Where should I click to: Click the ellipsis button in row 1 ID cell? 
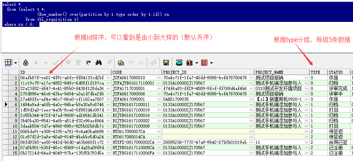[108, 78]
